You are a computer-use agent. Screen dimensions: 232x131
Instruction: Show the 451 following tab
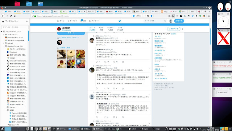coord(101,29)
